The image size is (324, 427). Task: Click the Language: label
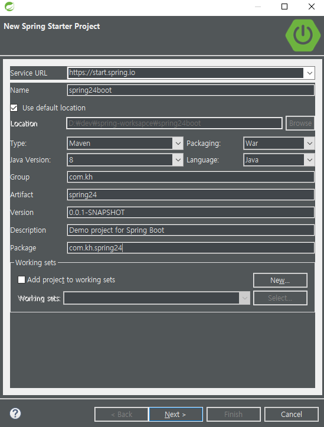tap(202, 160)
